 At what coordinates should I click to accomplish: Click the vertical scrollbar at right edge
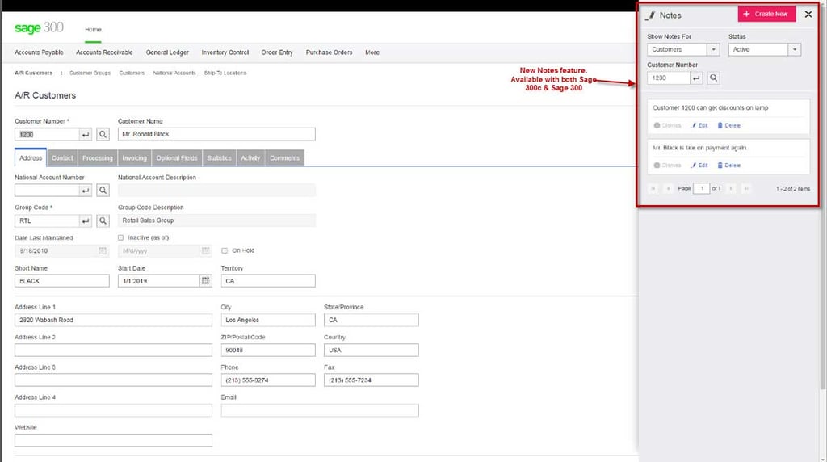(x=823, y=200)
